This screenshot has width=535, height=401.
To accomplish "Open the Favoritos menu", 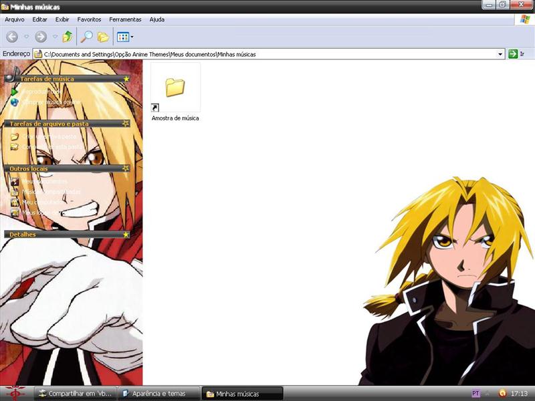I will pyautogui.click(x=89, y=19).
